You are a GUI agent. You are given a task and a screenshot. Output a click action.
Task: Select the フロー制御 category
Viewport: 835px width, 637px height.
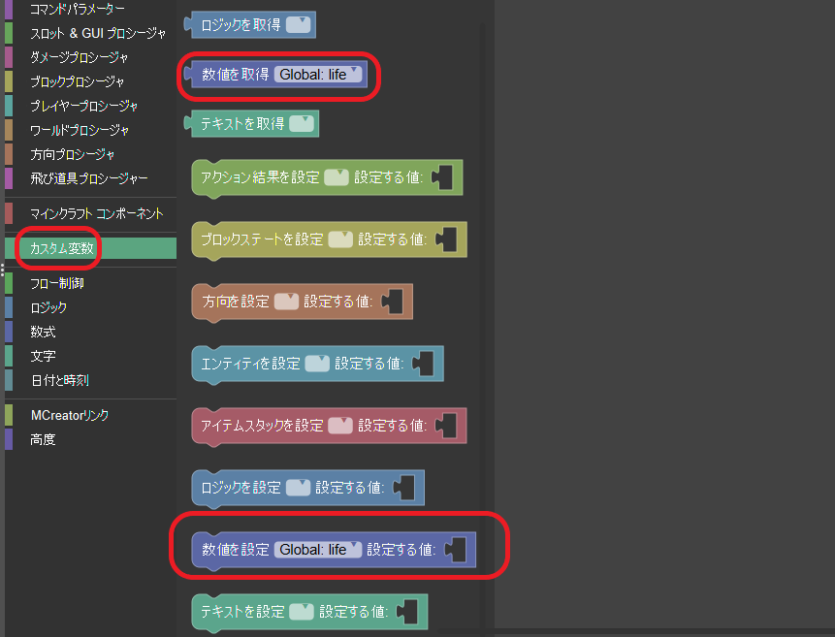(57, 283)
